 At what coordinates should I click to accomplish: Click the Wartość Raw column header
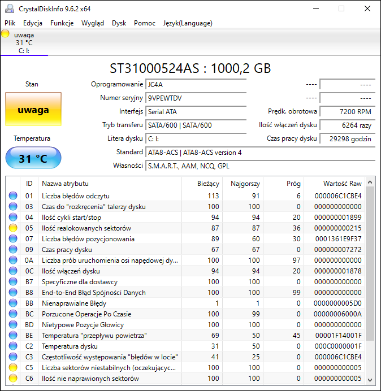334,184
